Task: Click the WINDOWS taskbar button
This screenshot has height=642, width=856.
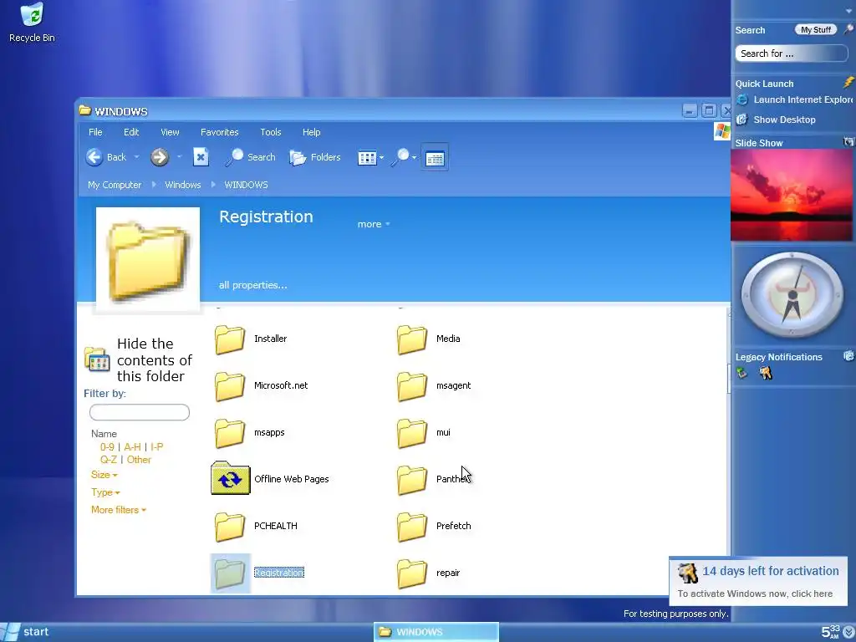Action: click(436, 632)
